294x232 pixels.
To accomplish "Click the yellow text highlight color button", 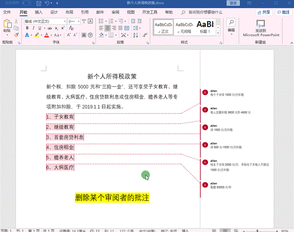I will click(36, 35).
